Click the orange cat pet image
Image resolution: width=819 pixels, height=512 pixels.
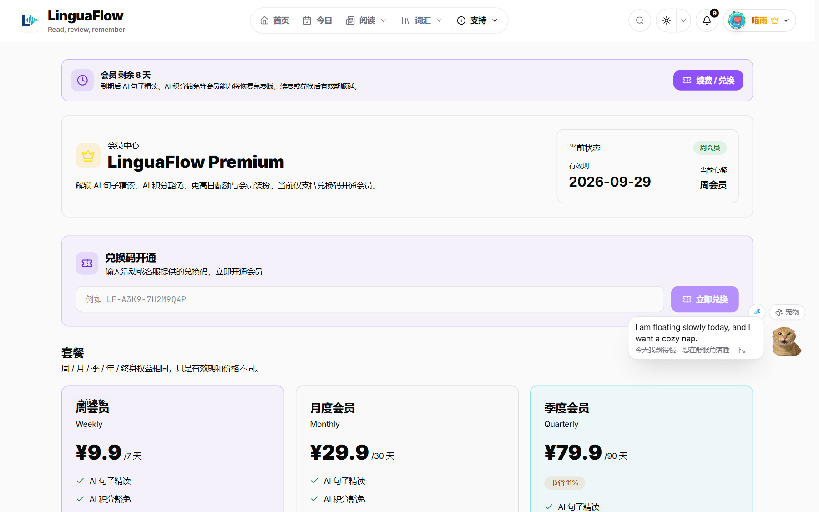786,341
